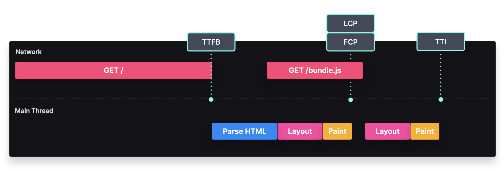This screenshot has width=503, height=171.
Task: Click the blue Parse HTML block
Action: point(244,131)
